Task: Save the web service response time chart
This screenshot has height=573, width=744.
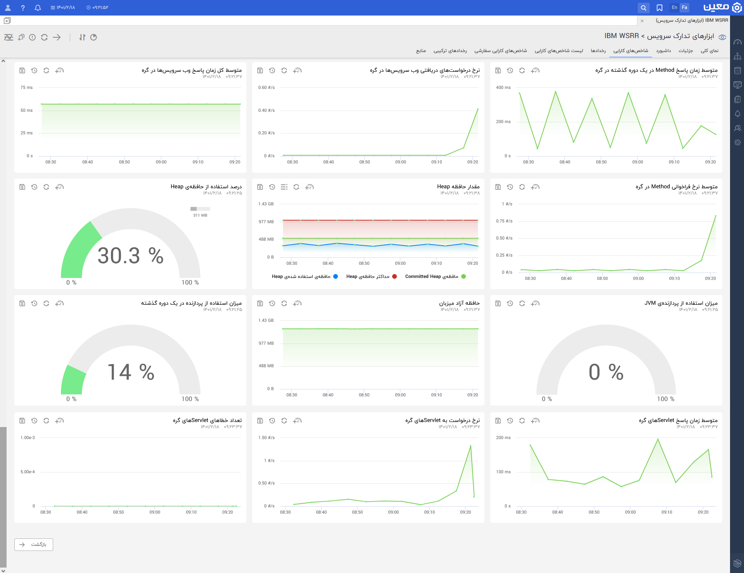Action: click(22, 70)
